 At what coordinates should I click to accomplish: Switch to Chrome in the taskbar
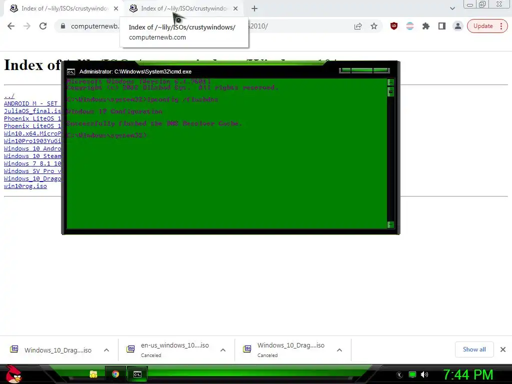pyautogui.click(x=115, y=374)
